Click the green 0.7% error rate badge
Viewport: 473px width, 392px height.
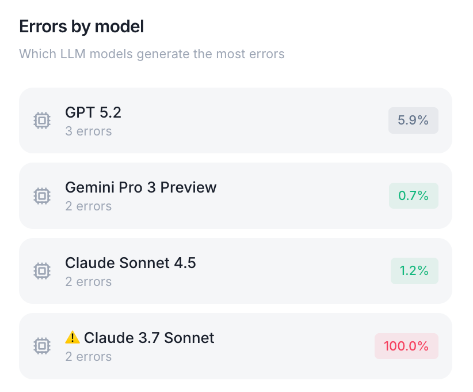pos(413,196)
